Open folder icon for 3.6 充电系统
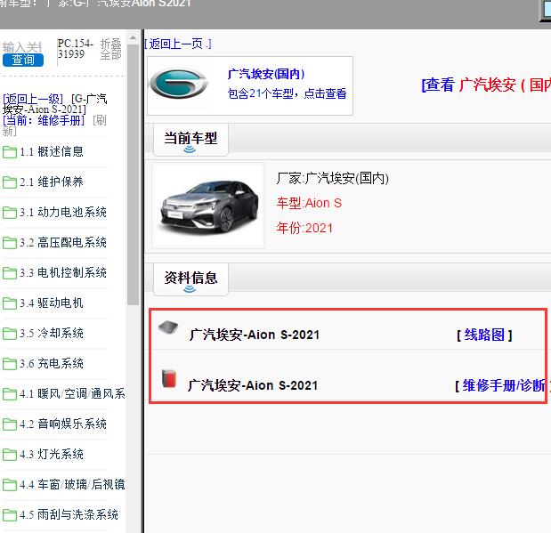551x533 pixels. (10, 364)
